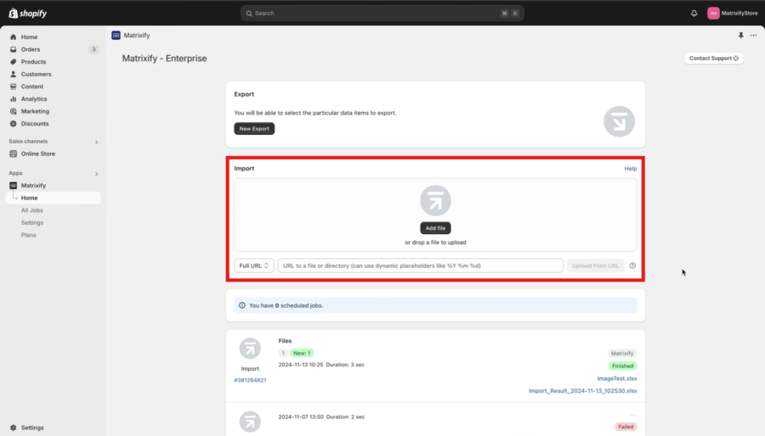The width and height of the screenshot is (765, 436).
Task: Click the info icon in scheduled jobs banner
Action: pyautogui.click(x=242, y=305)
